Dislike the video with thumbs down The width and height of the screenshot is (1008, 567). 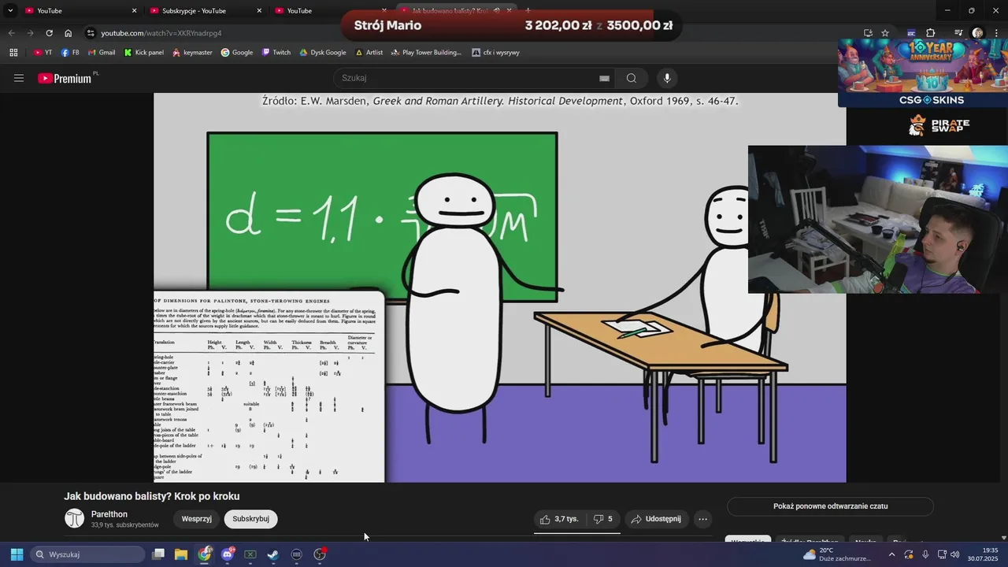click(603, 519)
